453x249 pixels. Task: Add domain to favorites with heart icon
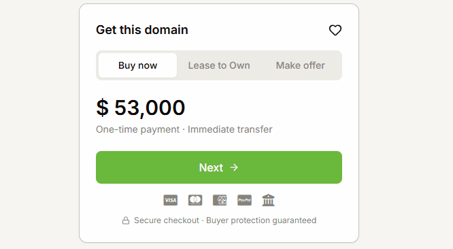pyautogui.click(x=335, y=30)
